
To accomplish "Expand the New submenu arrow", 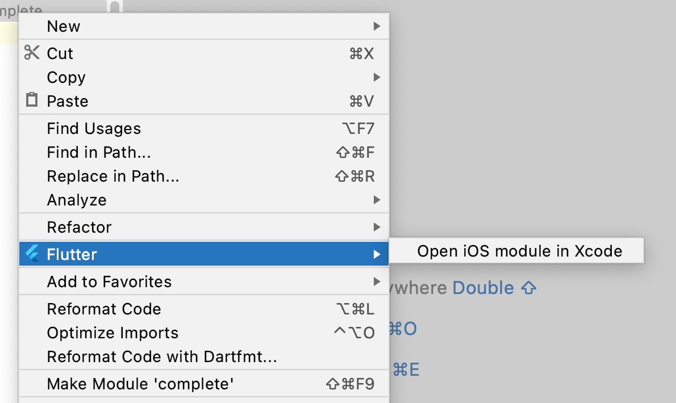I will coord(377,26).
